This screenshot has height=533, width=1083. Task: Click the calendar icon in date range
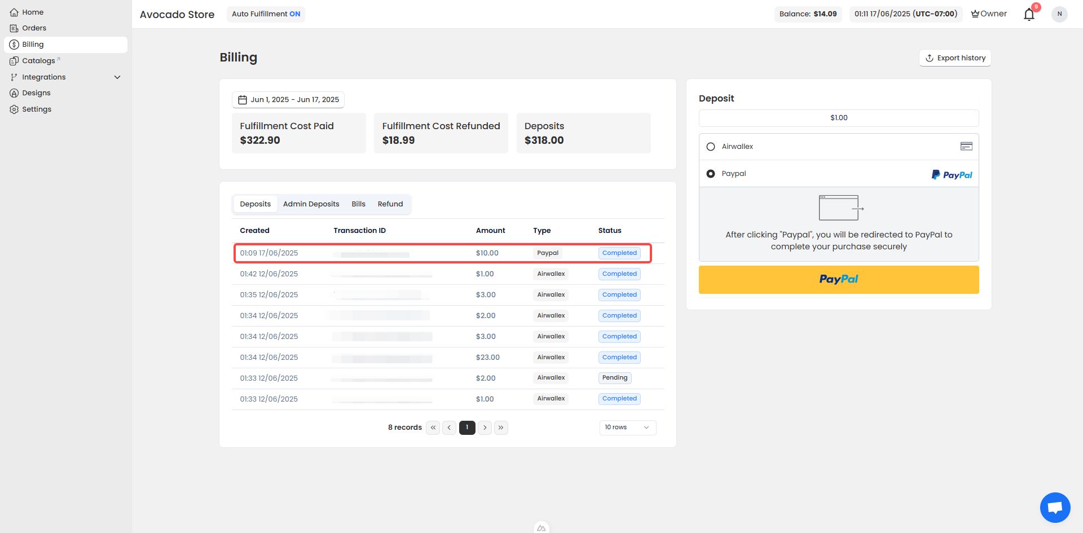243,100
